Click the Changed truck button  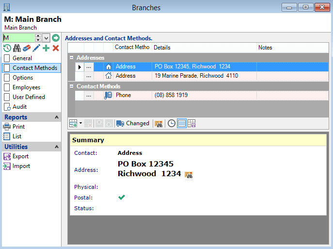[x=133, y=123]
